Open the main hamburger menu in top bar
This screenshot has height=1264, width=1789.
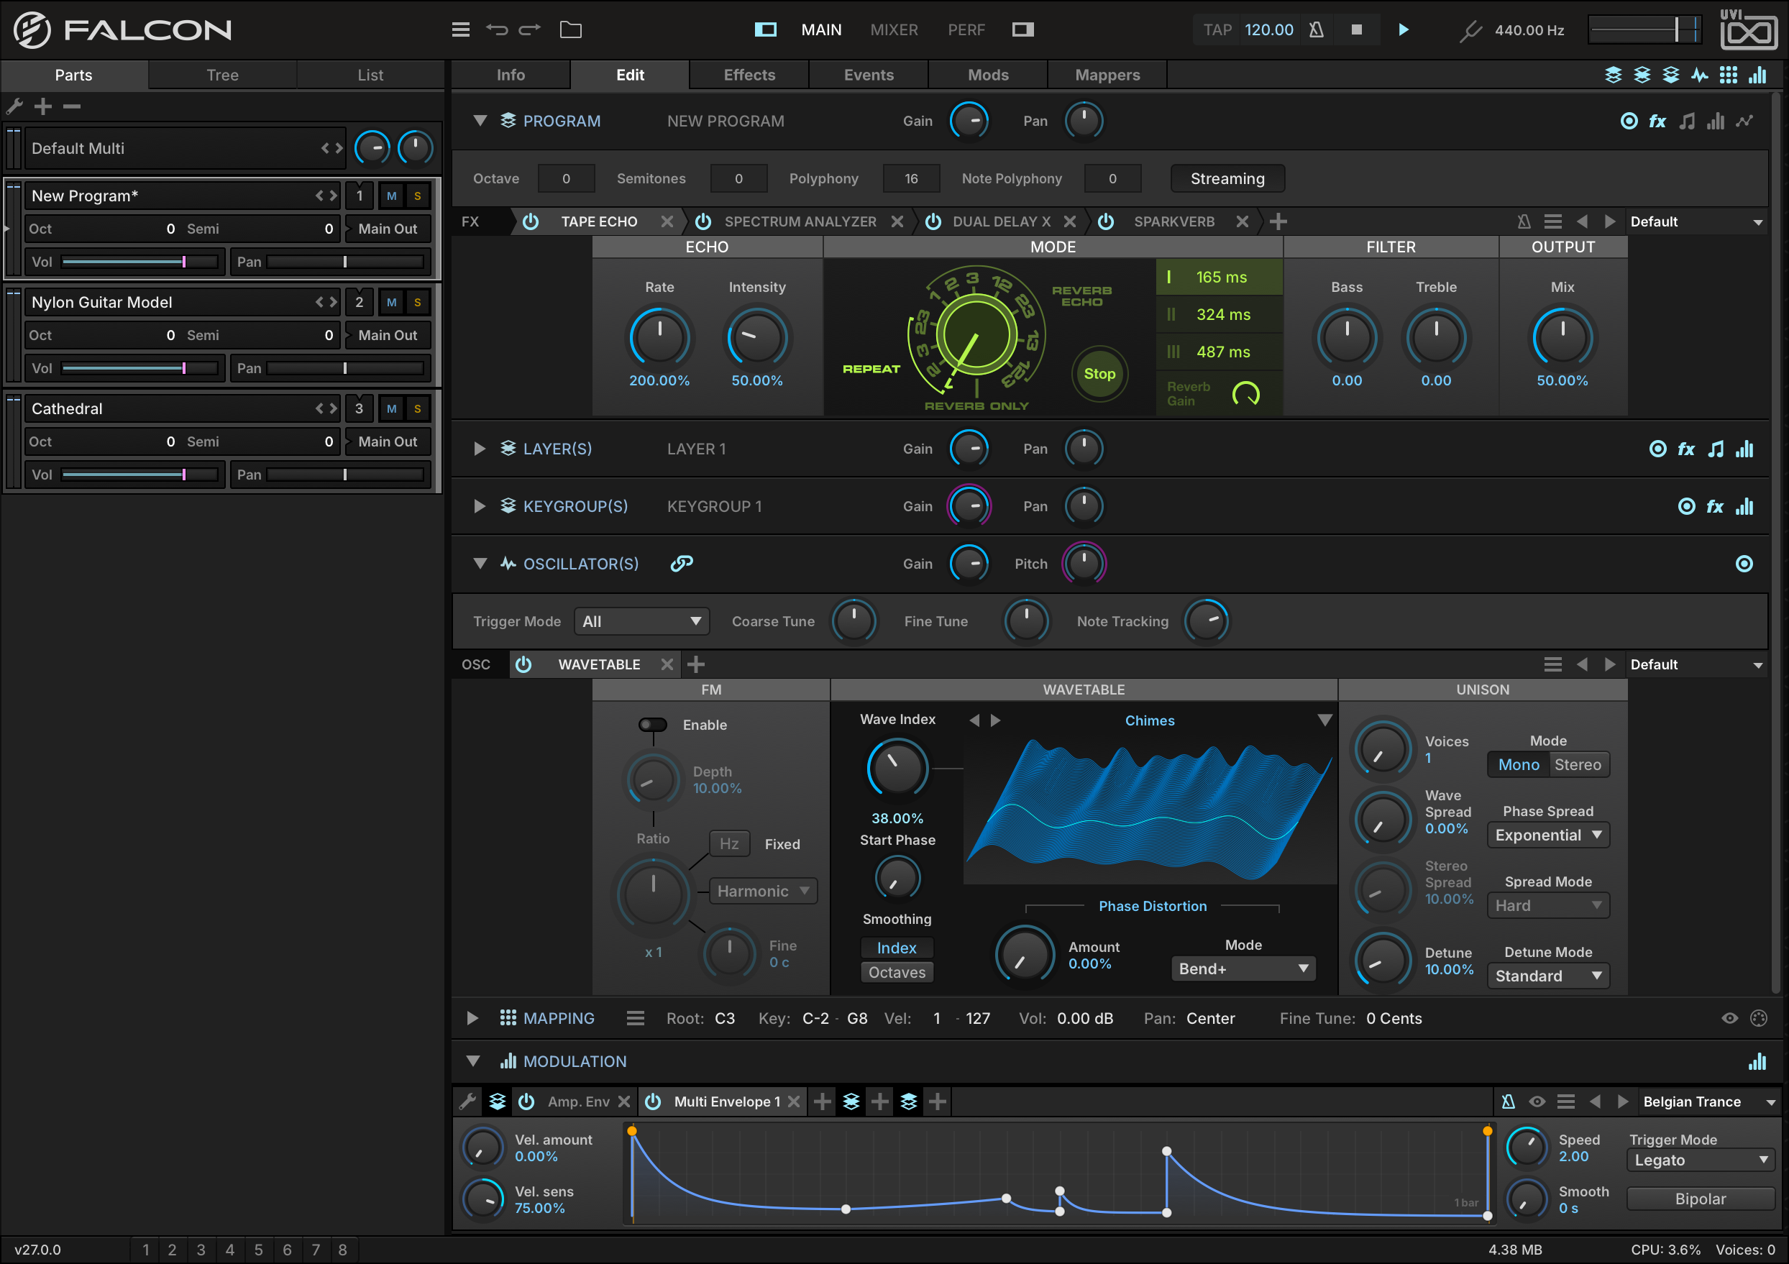[460, 29]
